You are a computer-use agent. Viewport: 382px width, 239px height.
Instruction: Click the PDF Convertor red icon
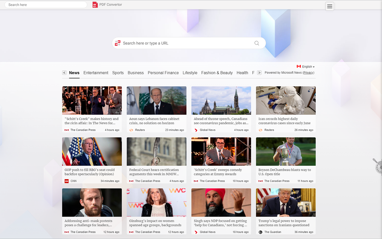(95, 5)
